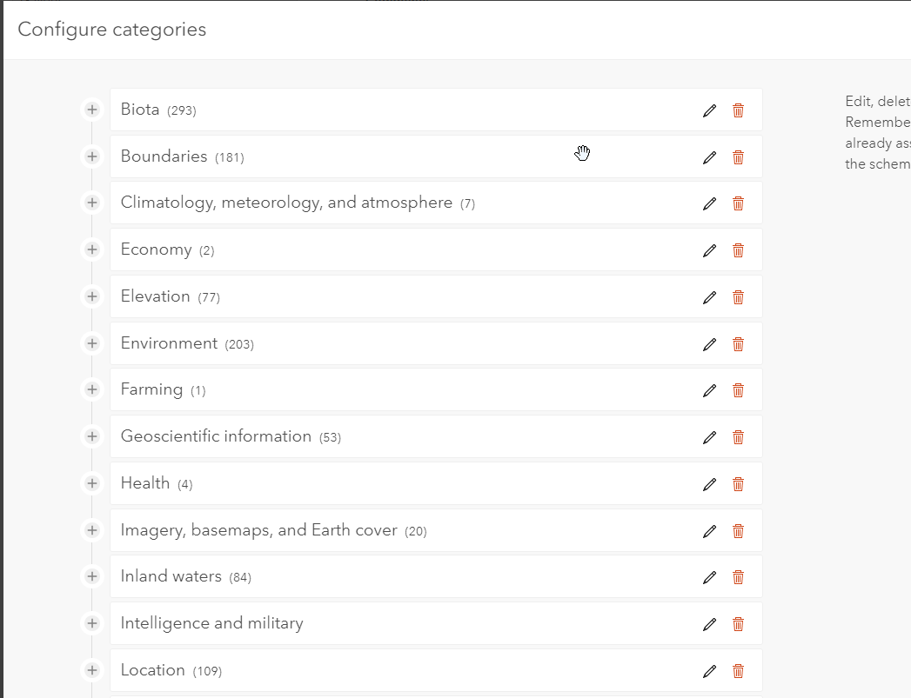This screenshot has width=911, height=698.
Task: Delete Imagery, basemaps, and Earth cover category
Action: [x=738, y=531]
